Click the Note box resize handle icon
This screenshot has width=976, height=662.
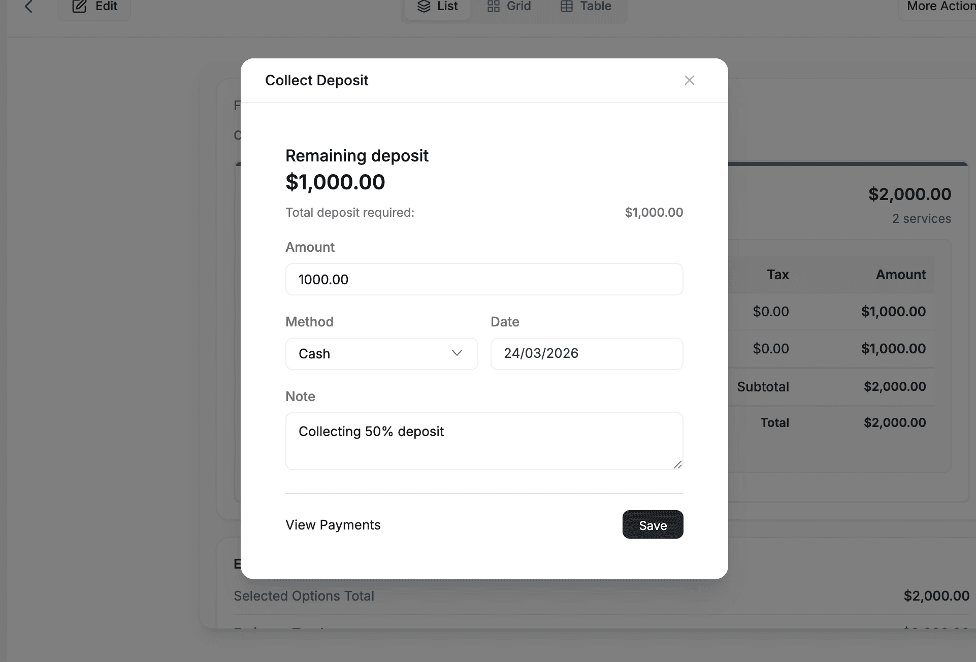[x=678, y=465]
